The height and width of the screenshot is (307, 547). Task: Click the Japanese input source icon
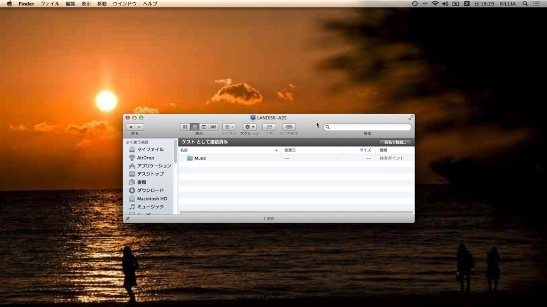click(x=467, y=4)
